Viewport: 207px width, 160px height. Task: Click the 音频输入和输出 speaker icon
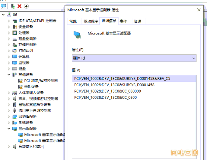pyautogui.click(x=14, y=147)
